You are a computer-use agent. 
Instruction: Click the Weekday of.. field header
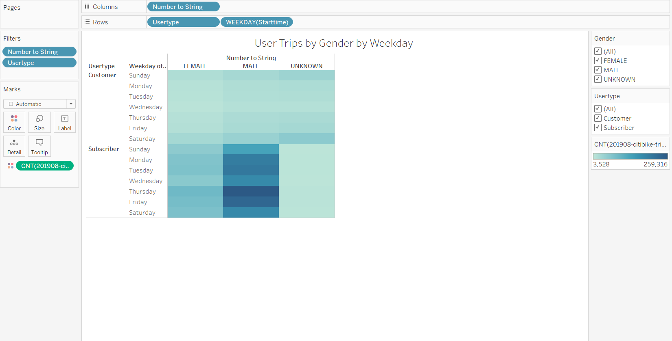click(x=148, y=66)
